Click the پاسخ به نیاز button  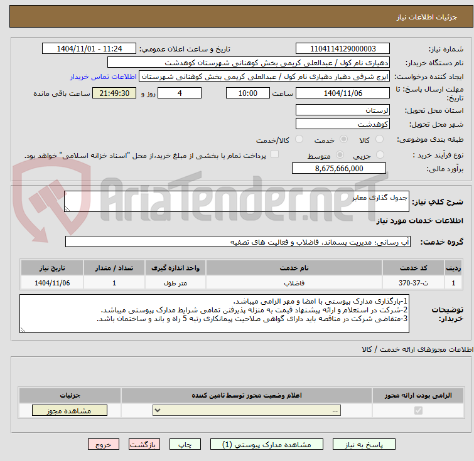click(x=364, y=445)
